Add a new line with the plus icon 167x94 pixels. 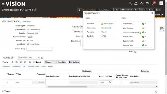point(12,62)
